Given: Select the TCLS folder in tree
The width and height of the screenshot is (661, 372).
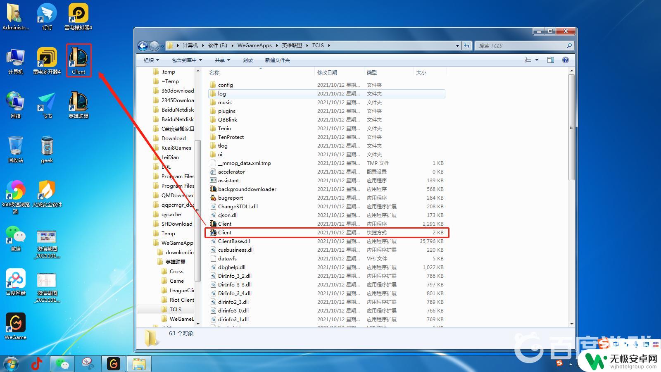Looking at the screenshot, I should tap(176, 309).
